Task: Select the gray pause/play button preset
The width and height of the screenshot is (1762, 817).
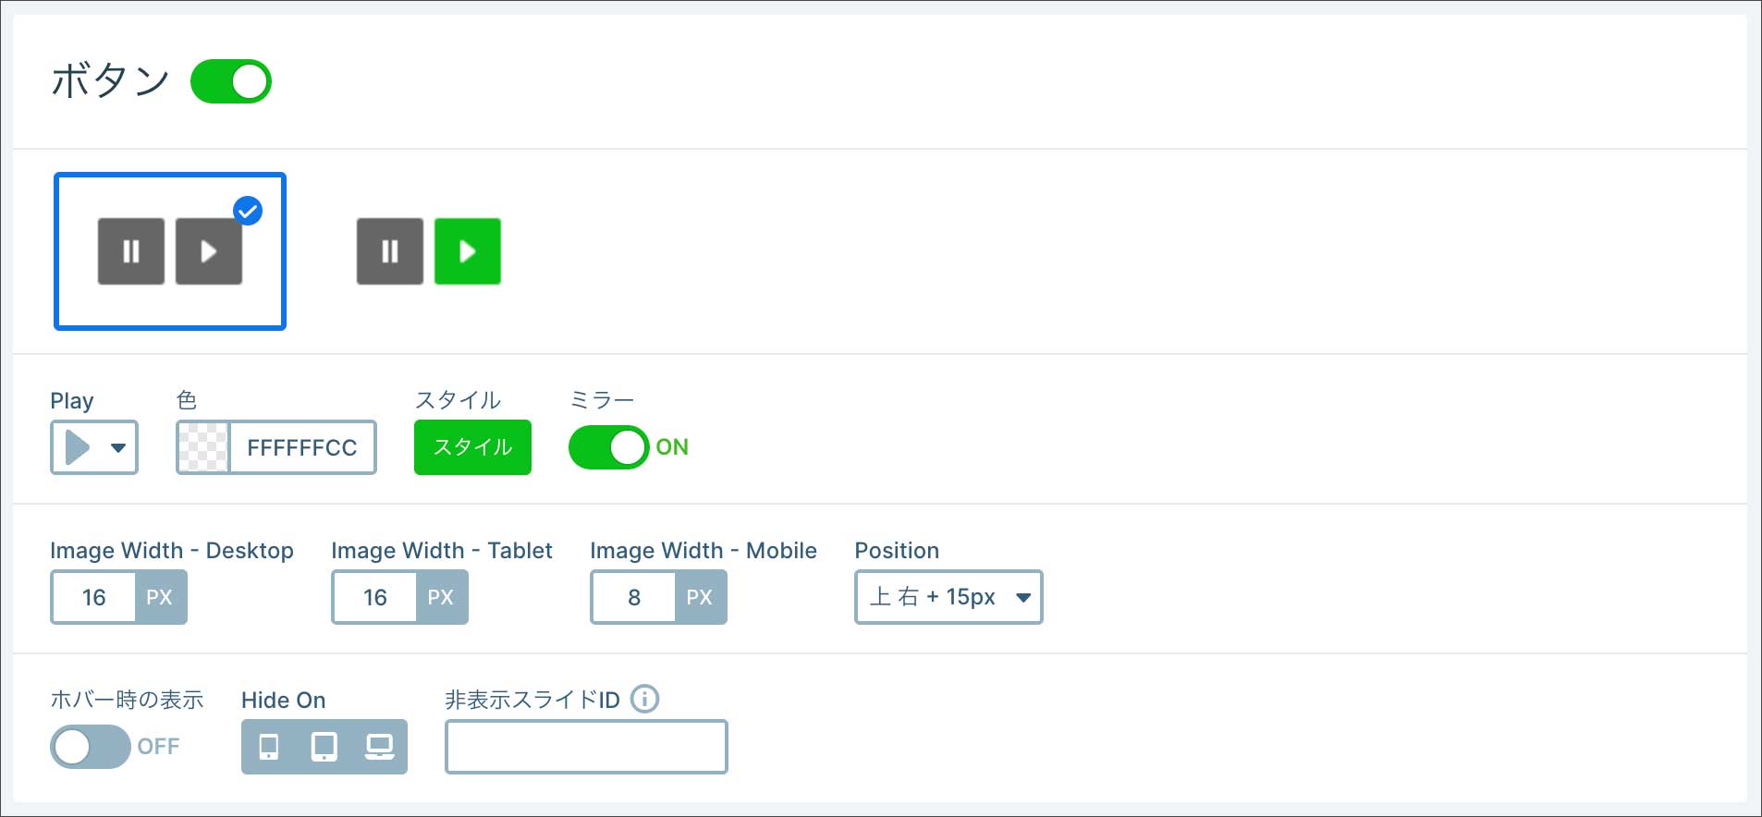Action: click(x=170, y=251)
